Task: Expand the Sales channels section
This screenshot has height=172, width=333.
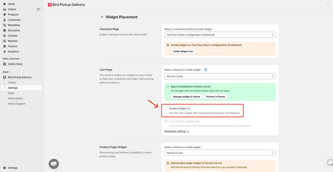Action: tap(12, 59)
